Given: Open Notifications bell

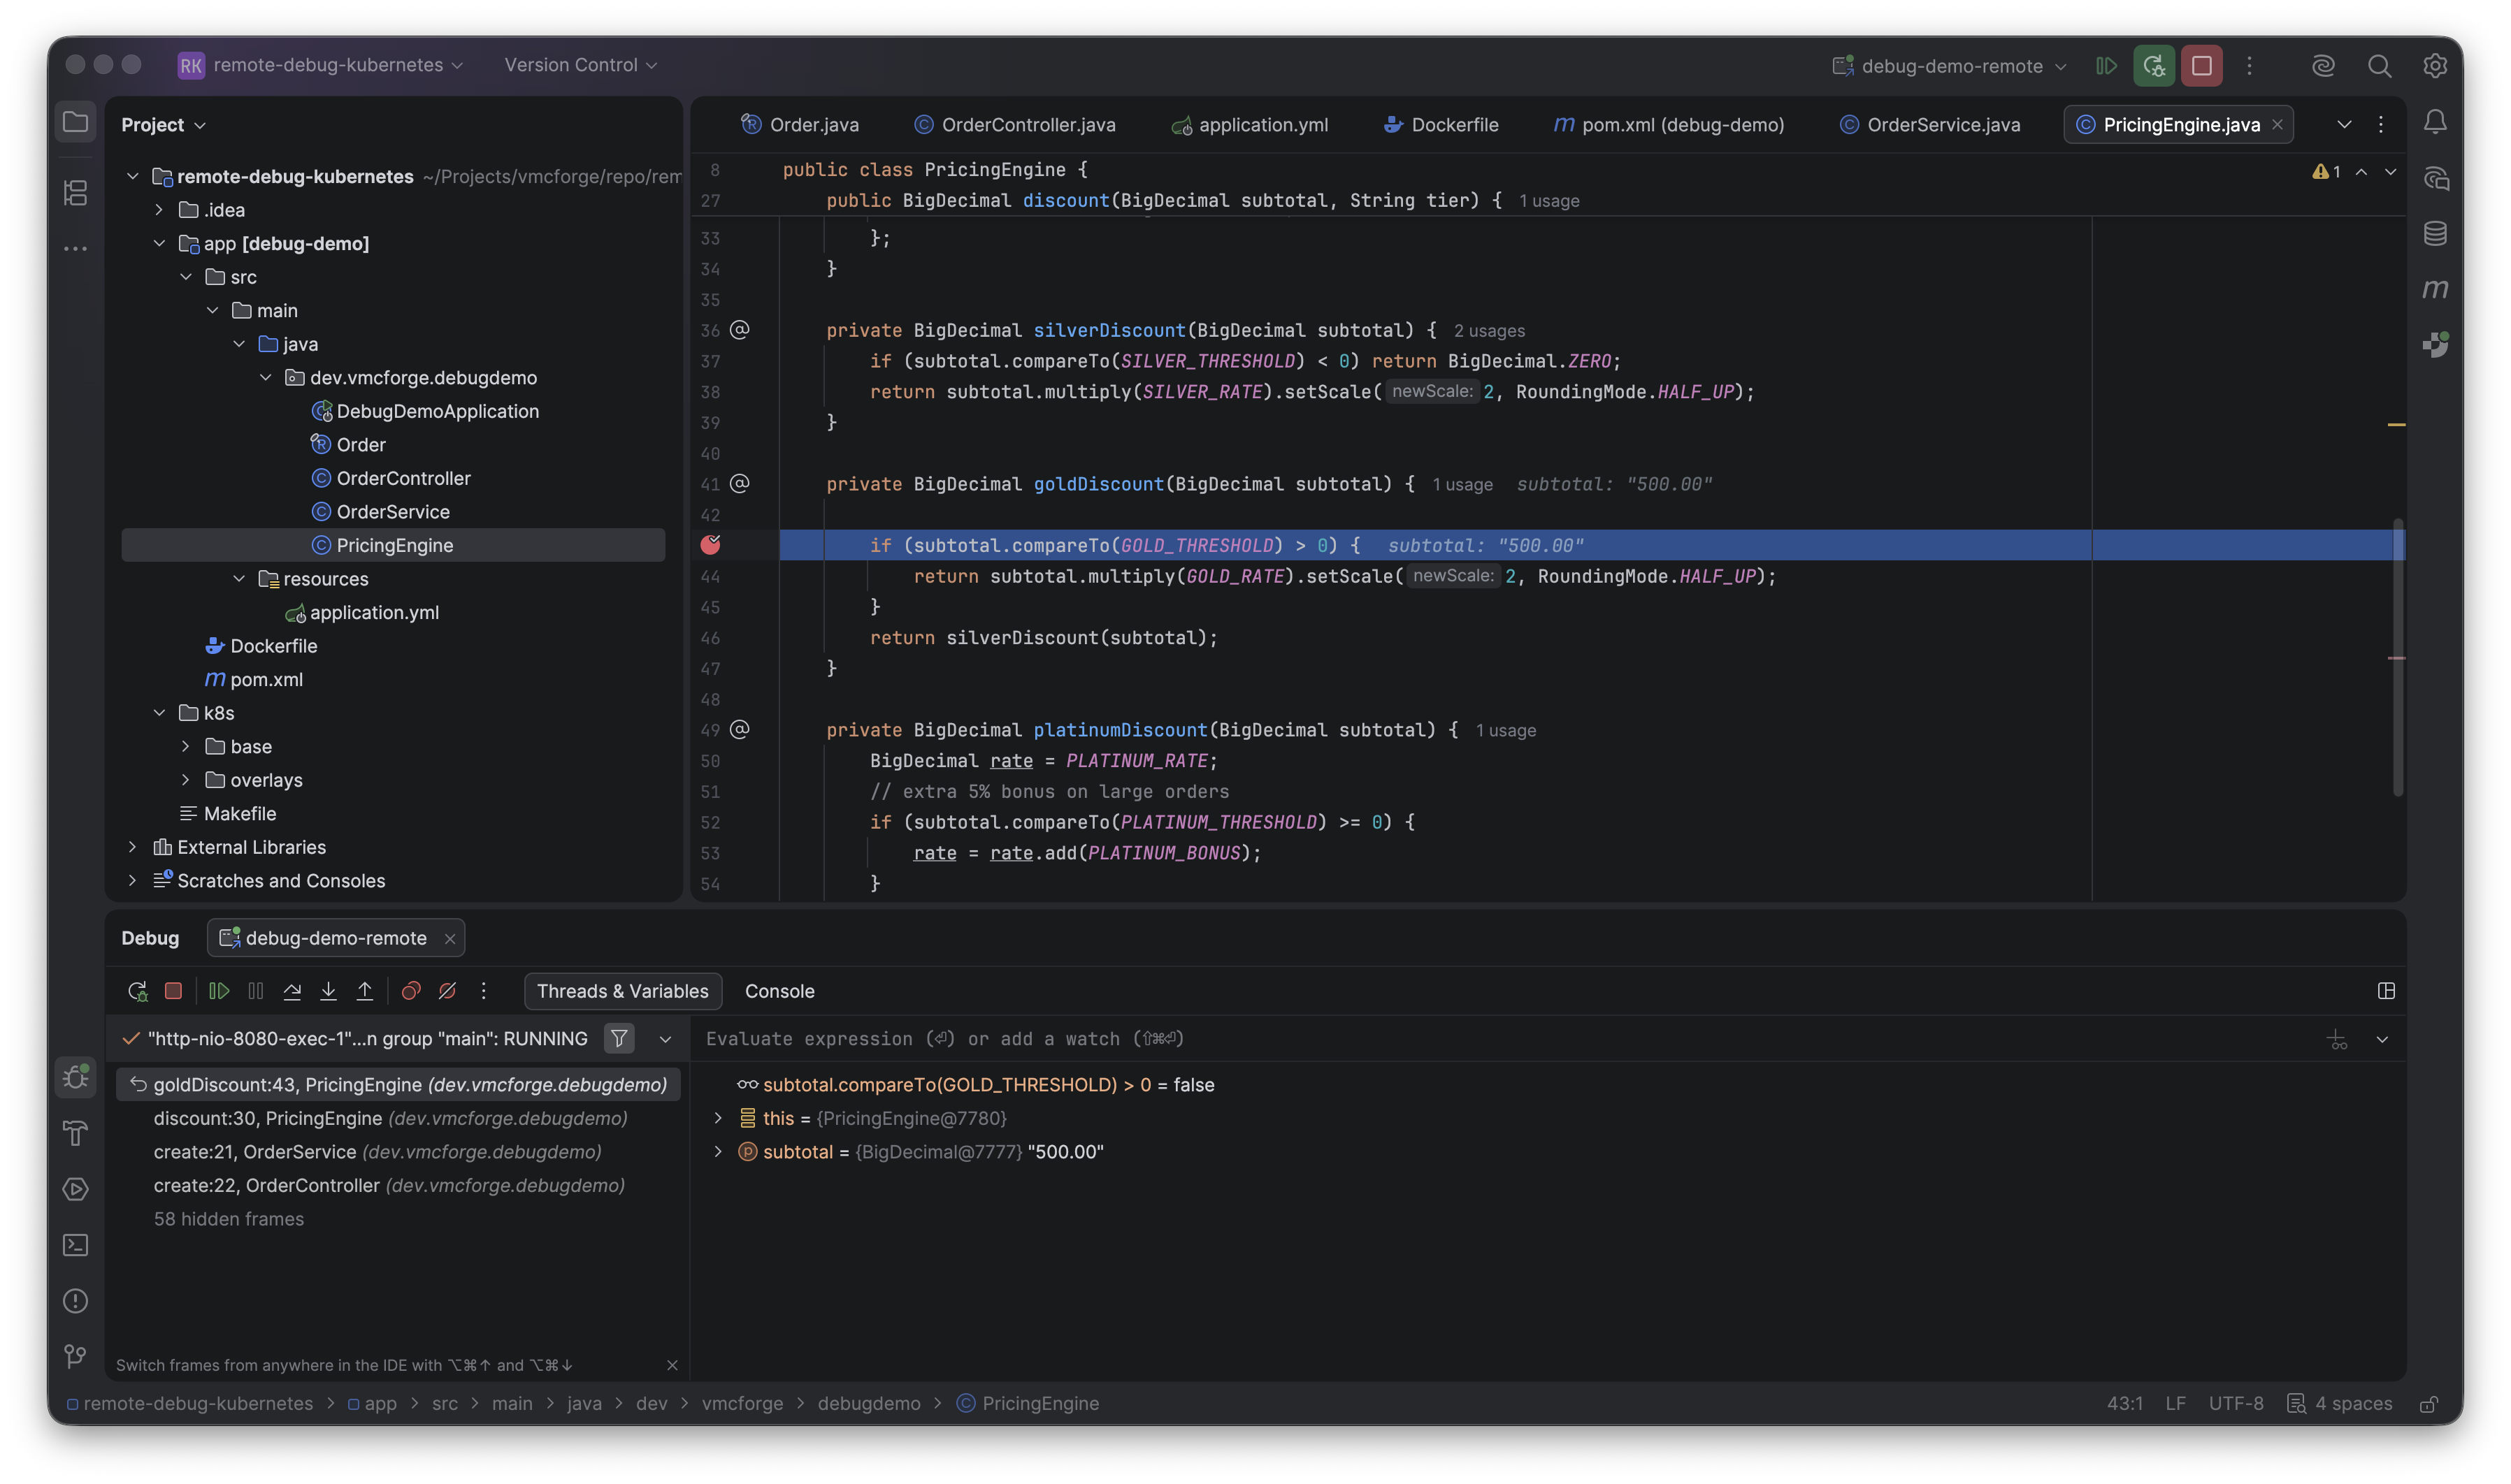Looking at the screenshot, I should coord(2435,122).
